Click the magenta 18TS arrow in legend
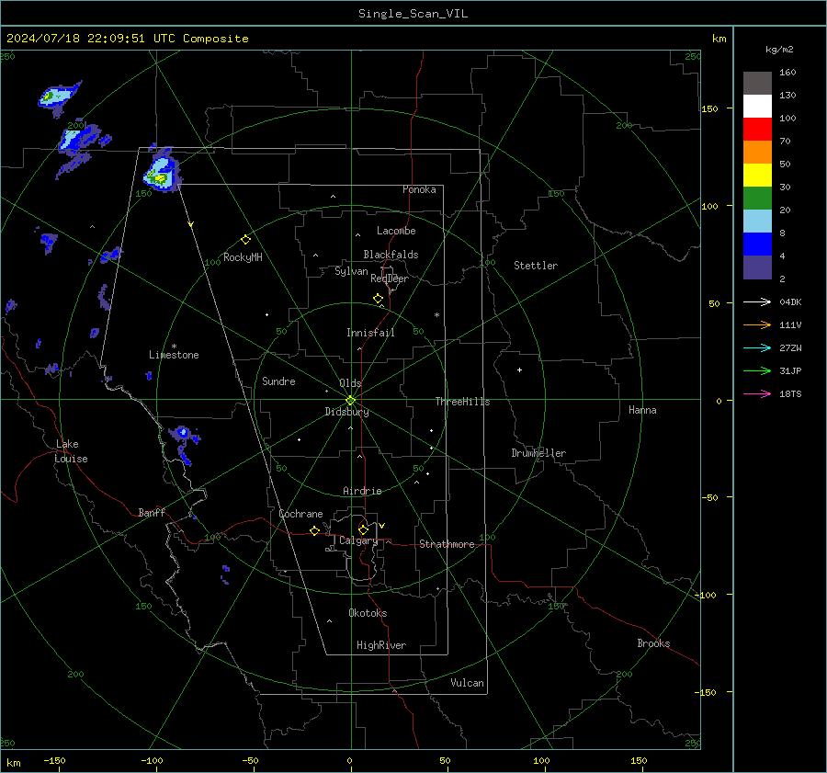Screen dimensions: 827x773 click(757, 393)
